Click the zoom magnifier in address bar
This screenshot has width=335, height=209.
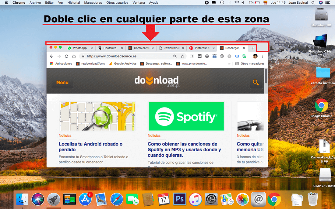tap(175, 56)
